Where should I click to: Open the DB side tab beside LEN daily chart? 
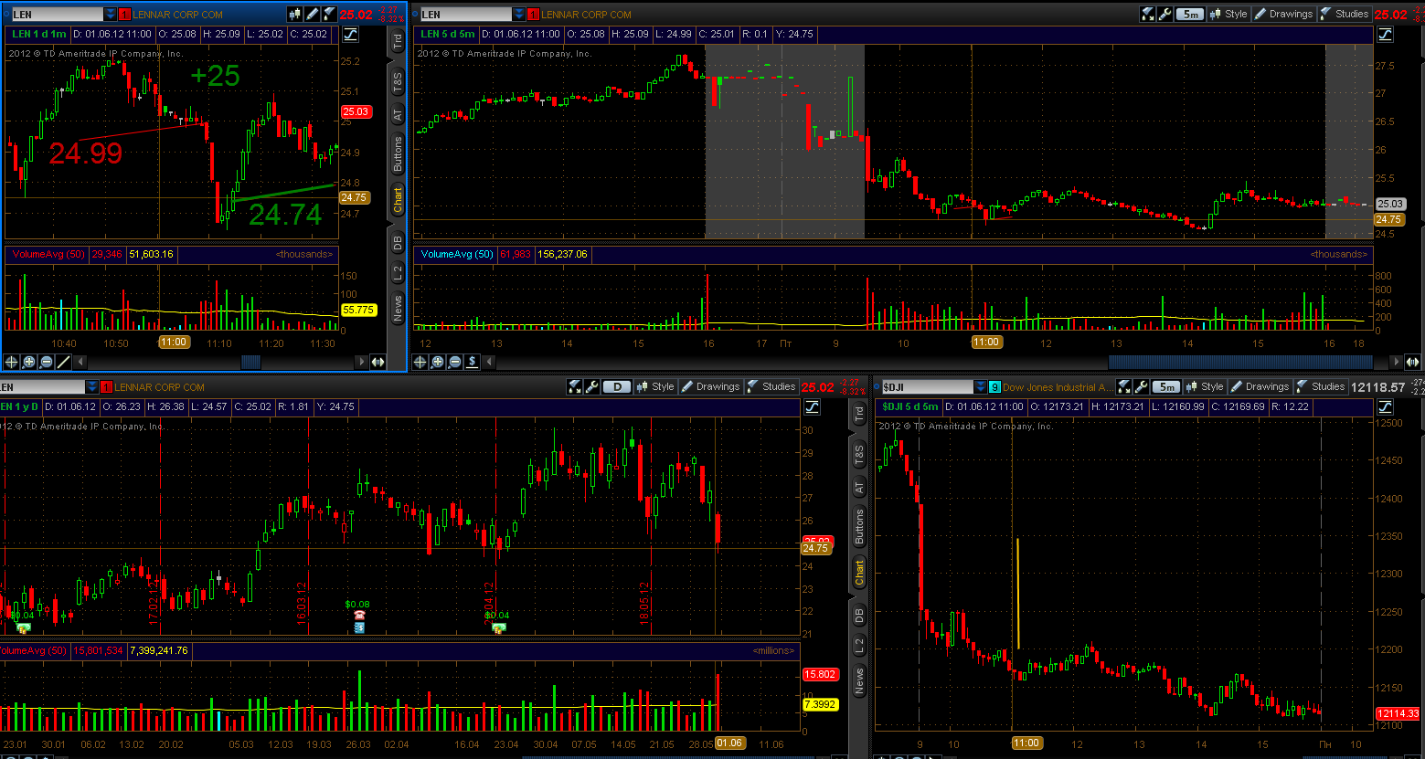[x=859, y=616]
